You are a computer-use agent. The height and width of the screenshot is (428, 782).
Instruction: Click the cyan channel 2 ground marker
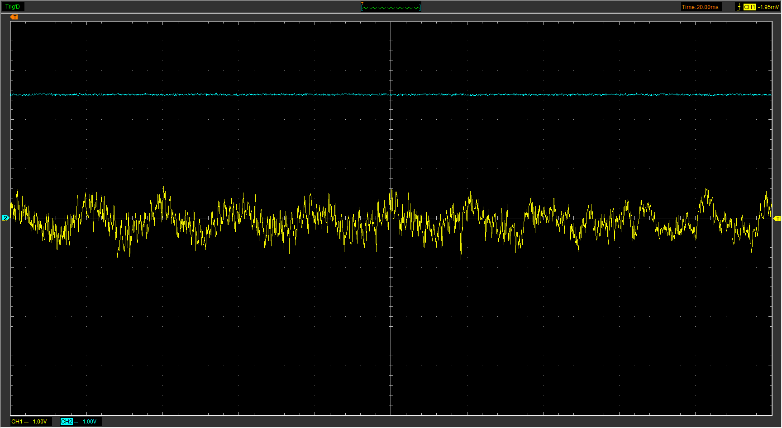pyautogui.click(x=5, y=218)
